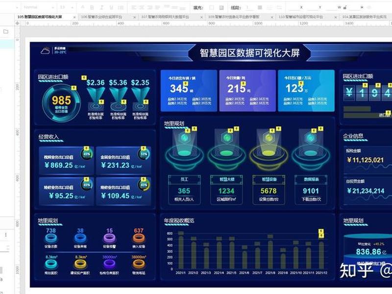The image size is (392, 294).
Task: Toggle the lock aspect ratio icon
Action: tap(345, 7)
